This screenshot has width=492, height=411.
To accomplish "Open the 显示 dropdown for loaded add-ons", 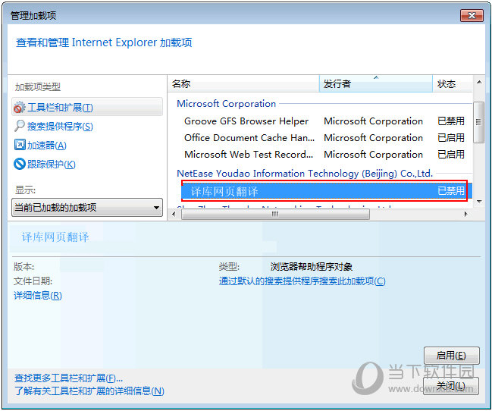I will click(x=88, y=207).
